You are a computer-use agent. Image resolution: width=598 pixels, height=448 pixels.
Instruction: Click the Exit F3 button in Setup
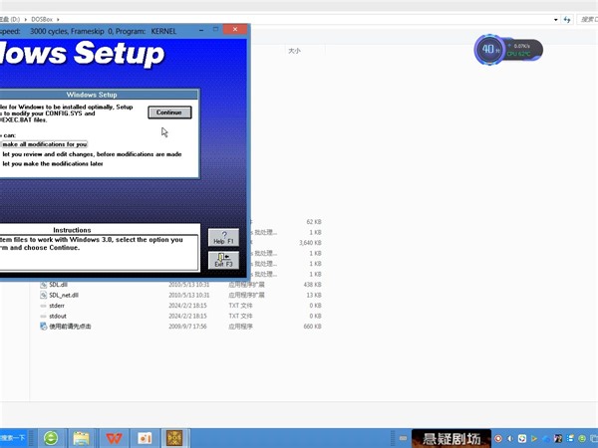pyautogui.click(x=223, y=260)
